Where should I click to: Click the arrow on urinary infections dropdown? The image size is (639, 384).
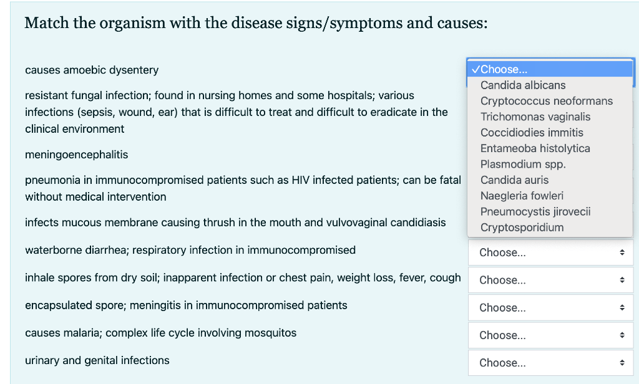[x=621, y=362]
